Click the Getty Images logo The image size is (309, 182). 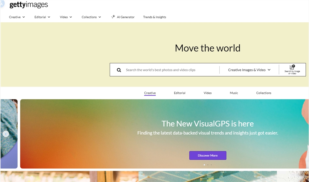tap(29, 5)
